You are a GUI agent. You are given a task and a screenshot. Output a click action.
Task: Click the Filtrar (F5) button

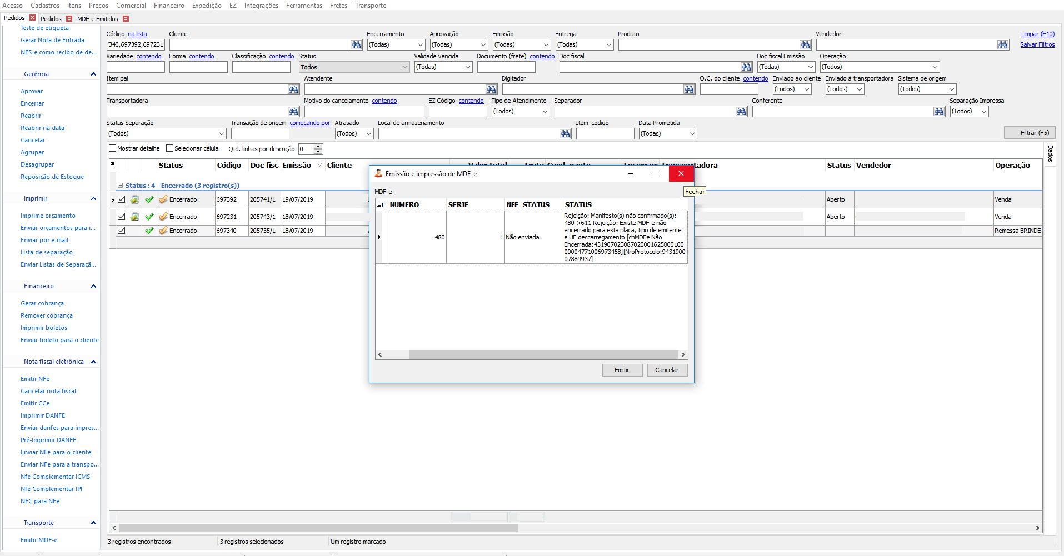tap(1030, 133)
